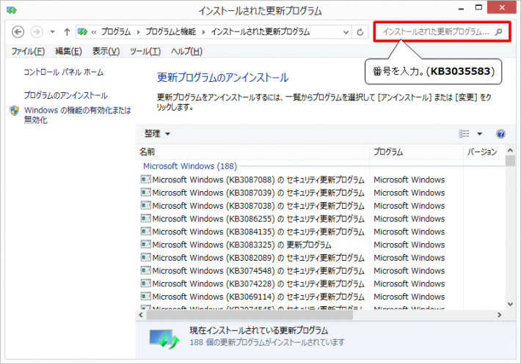Viewport: 521px width, 364px height.
Task: Open the 編集(E) menu
Action: pos(68,51)
